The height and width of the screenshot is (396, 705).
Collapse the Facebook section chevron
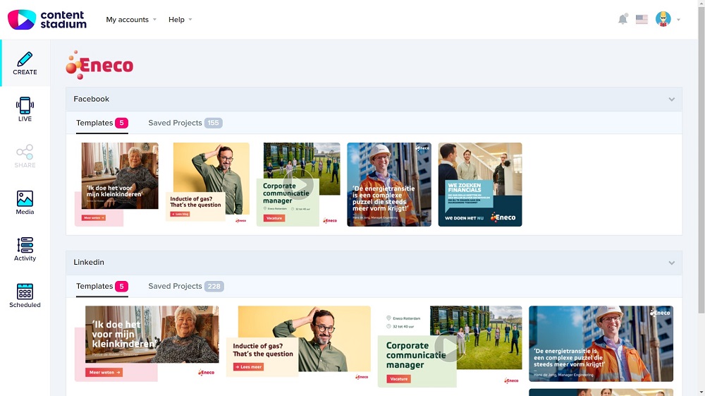click(671, 100)
